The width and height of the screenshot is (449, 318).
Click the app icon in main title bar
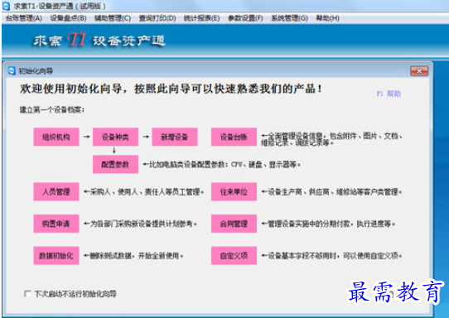(x=6, y=6)
